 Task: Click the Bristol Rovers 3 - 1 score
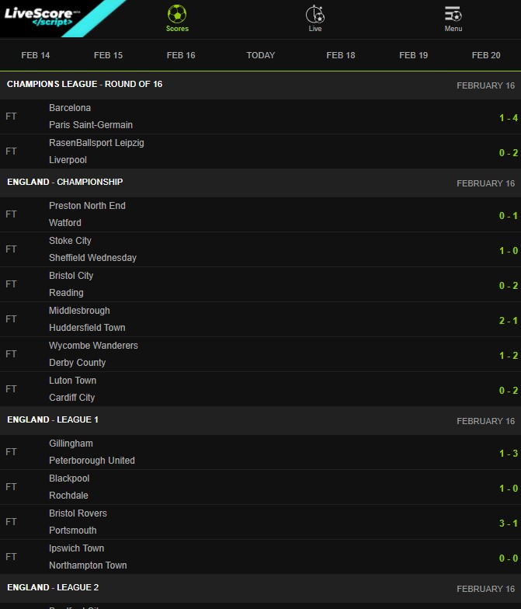[508, 524]
